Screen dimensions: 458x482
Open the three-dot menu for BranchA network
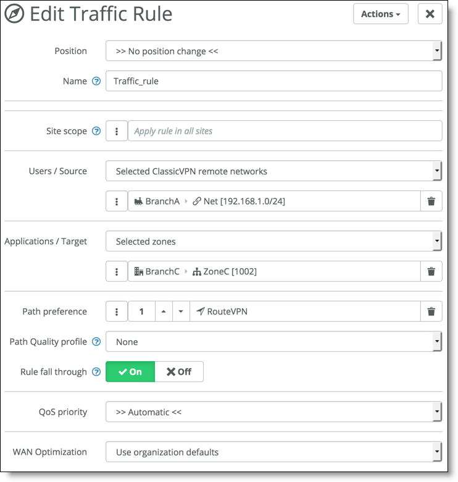[117, 202]
